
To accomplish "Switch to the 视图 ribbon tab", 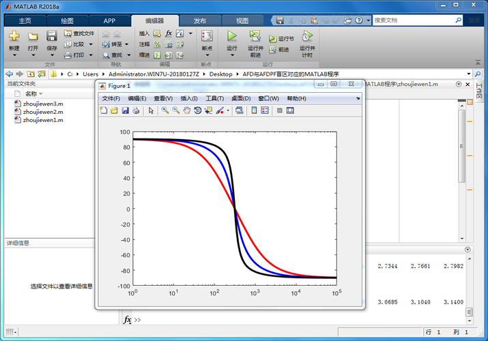I will point(242,21).
